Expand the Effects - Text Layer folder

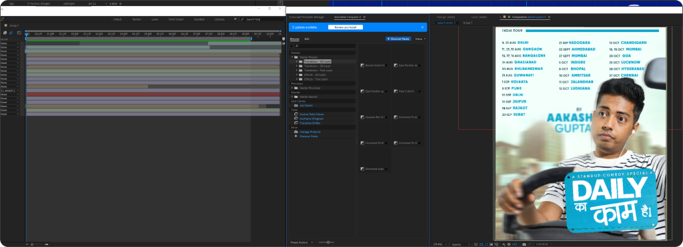coord(297,79)
